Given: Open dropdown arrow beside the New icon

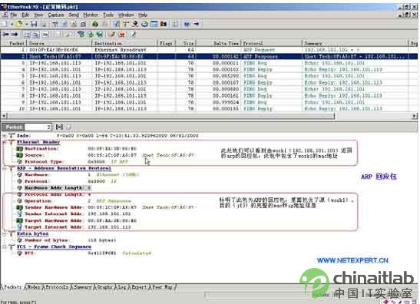Looking at the screenshot, I should point(12,25).
